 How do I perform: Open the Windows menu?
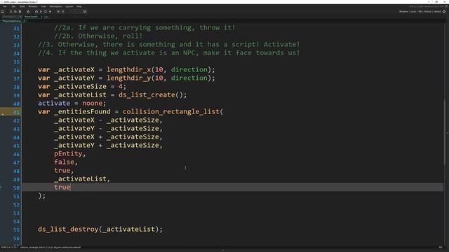pyautogui.click(x=33, y=6)
